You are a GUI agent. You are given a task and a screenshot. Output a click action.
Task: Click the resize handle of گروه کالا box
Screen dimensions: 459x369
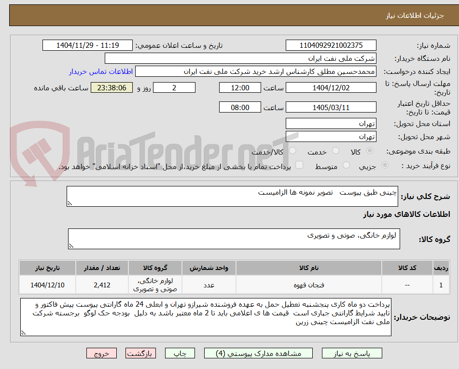(71, 246)
